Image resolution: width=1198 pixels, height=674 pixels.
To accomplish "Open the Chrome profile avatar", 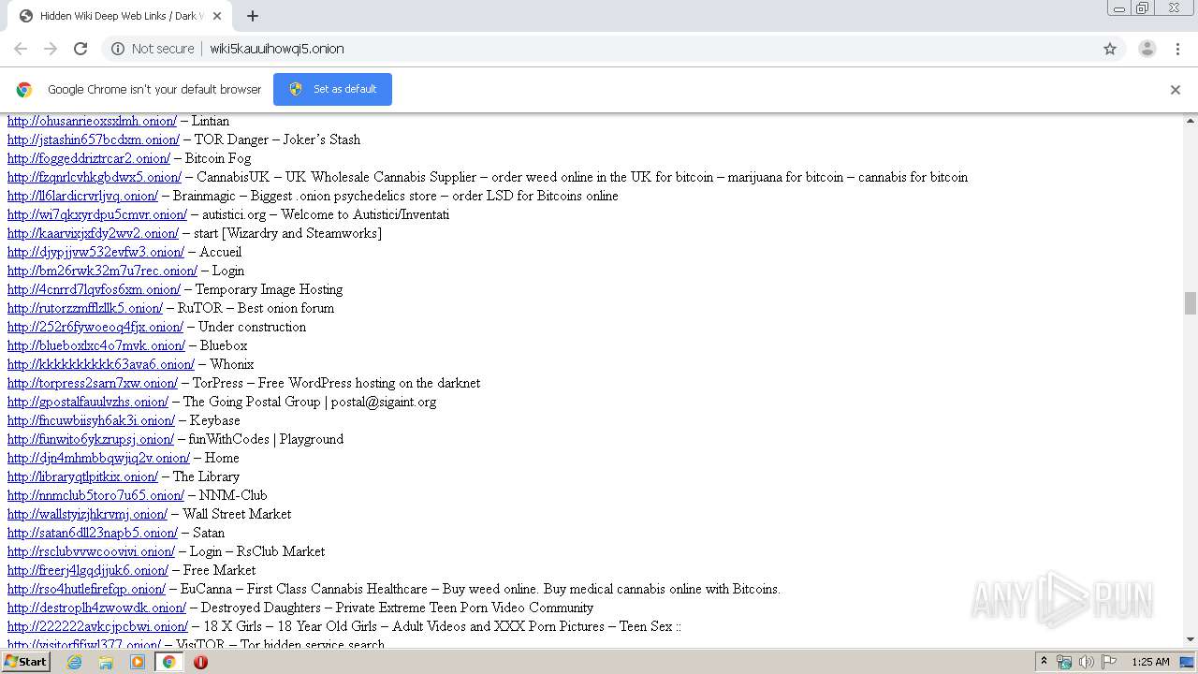I will point(1147,49).
